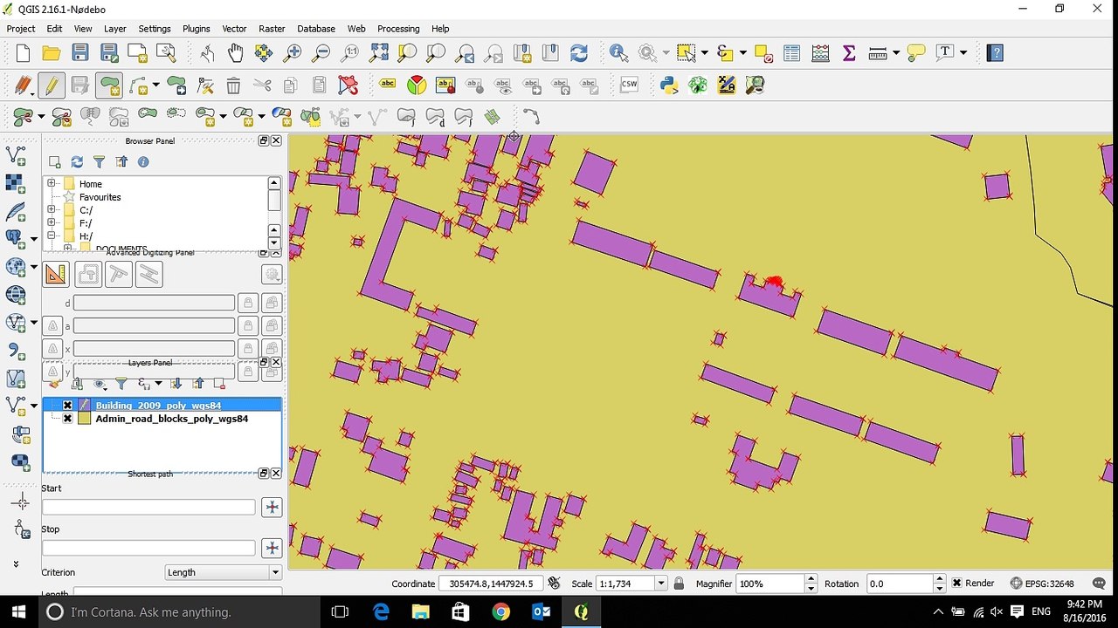This screenshot has height=628, width=1118.
Task: Undock the Layers Panel
Action: point(264,362)
